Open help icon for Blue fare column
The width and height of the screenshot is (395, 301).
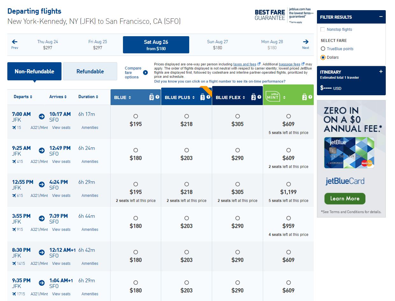157,97
